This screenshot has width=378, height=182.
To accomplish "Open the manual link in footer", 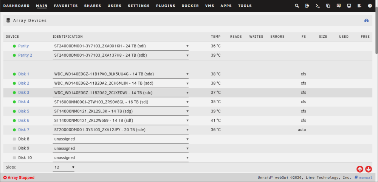I will tap(364, 178).
